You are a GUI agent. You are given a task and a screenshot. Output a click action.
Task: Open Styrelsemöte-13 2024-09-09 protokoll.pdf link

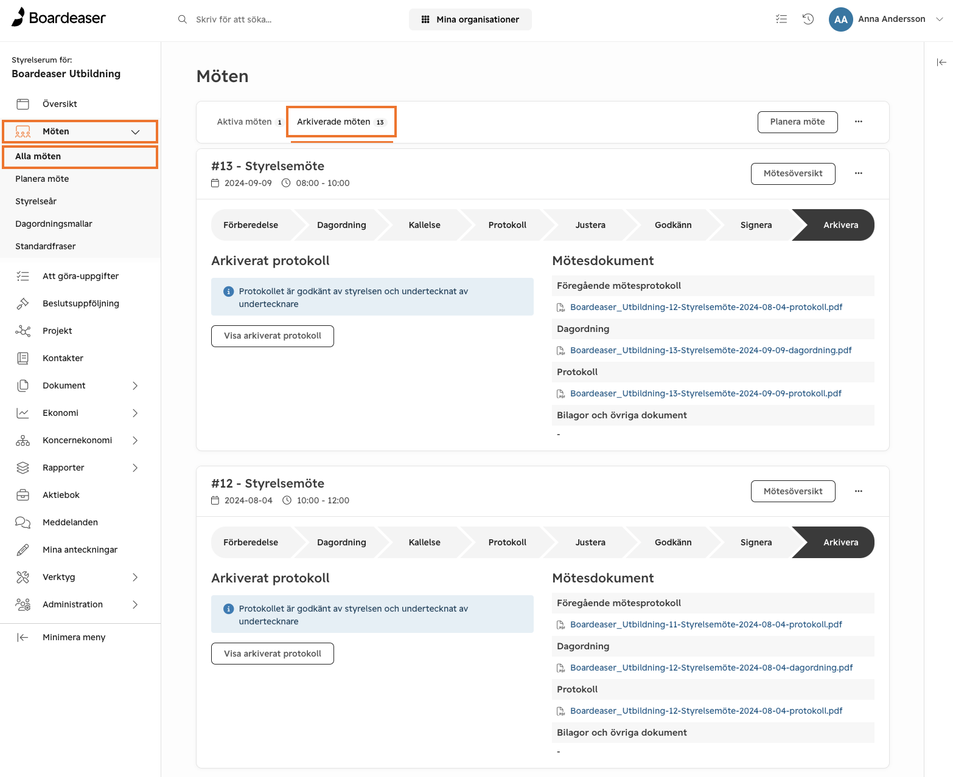(x=706, y=393)
